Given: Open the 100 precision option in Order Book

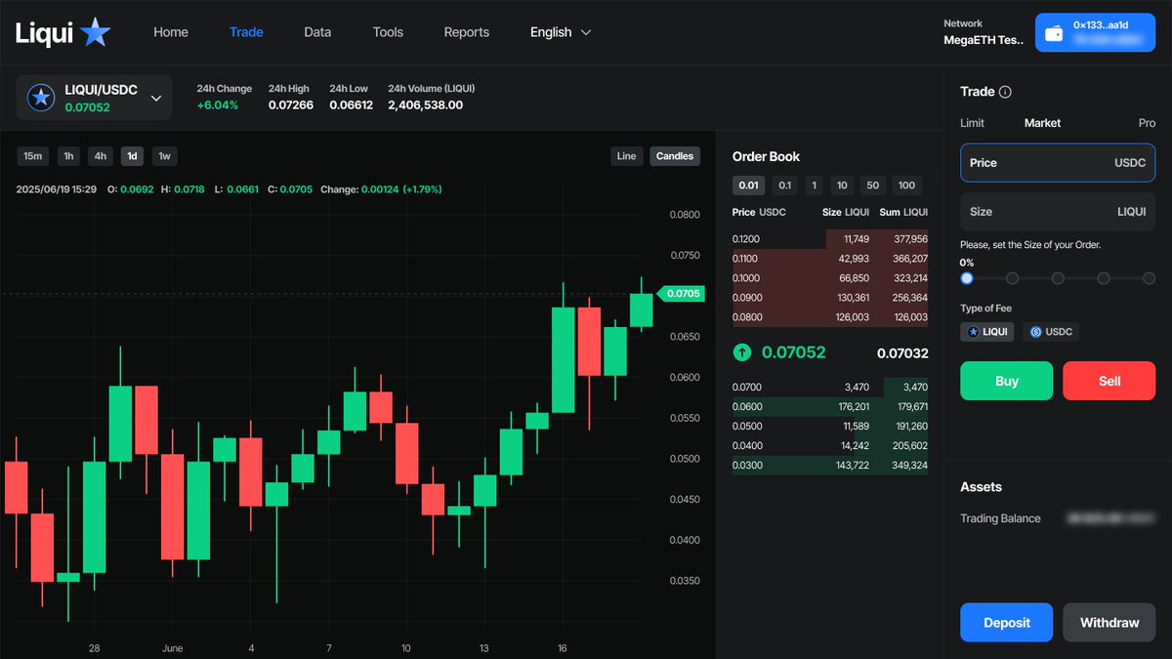Looking at the screenshot, I should [905, 185].
